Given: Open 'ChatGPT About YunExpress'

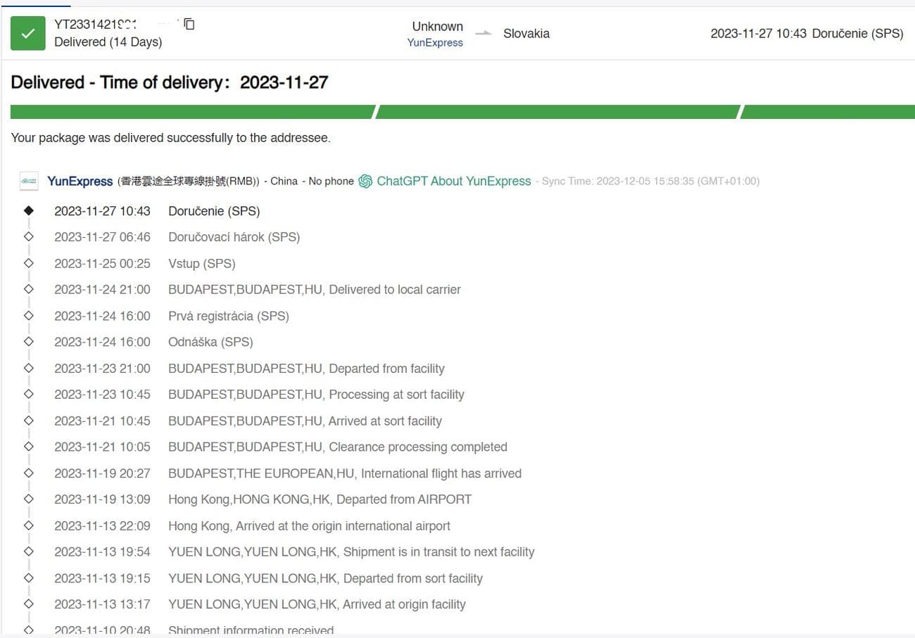Looking at the screenshot, I should [454, 181].
